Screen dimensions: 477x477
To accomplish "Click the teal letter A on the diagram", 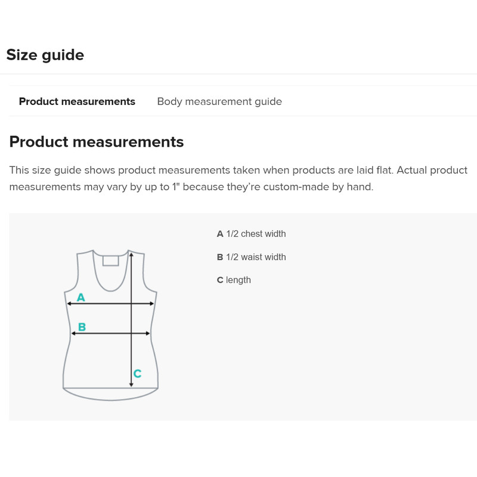I will (x=81, y=296).
